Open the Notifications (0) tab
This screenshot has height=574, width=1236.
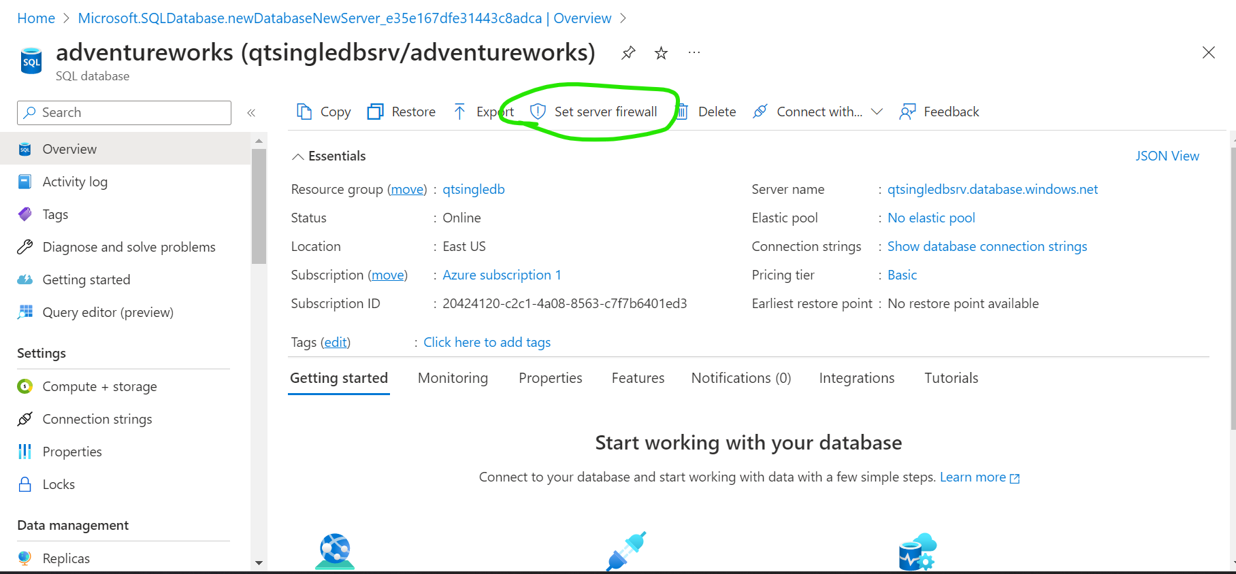741,378
